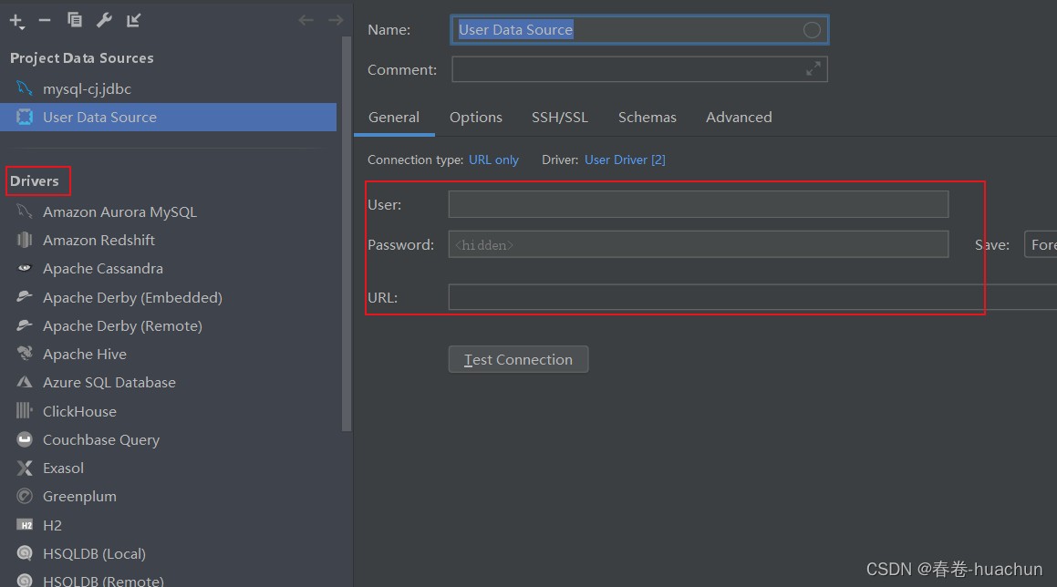Image resolution: width=1057 pixels, height=587 pixels.
Task: Open the Save password dropdown
Action: [1041, 244]
